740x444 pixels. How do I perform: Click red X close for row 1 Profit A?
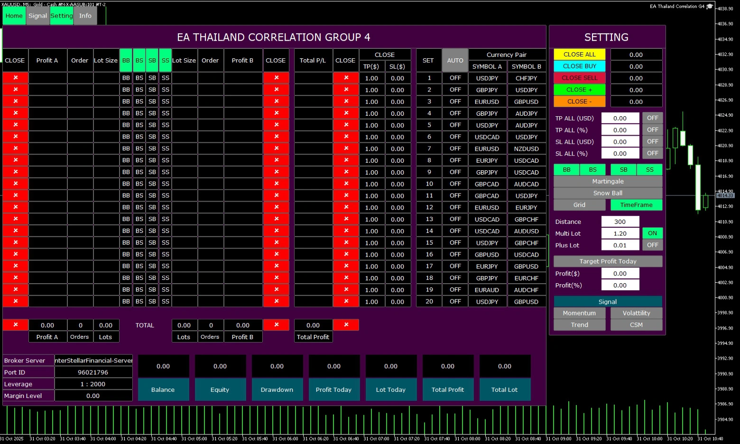pos(15,78)
